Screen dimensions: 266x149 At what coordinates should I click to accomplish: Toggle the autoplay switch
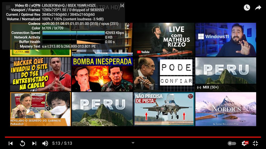point(232,143)
